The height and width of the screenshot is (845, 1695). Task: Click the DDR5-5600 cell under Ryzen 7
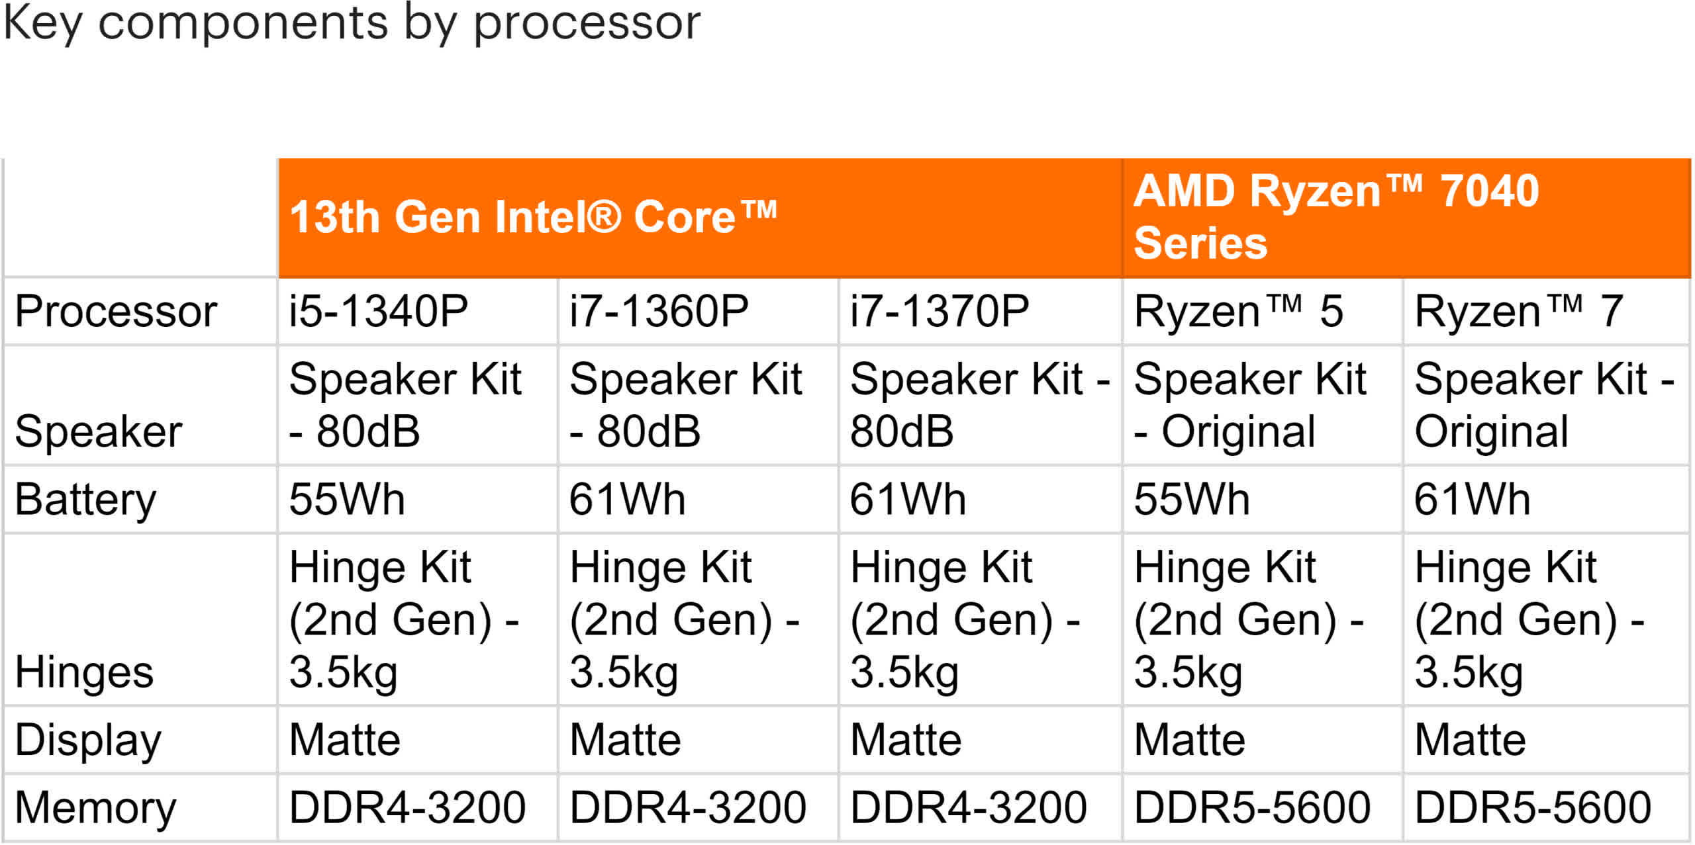click(1547, 807)
